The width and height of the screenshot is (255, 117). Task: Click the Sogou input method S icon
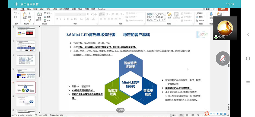coord(206,113)
